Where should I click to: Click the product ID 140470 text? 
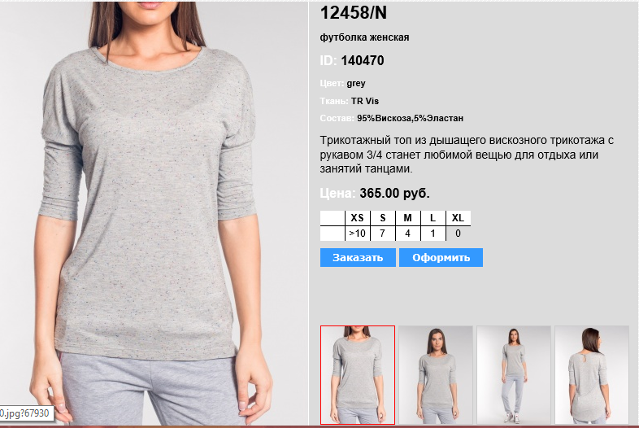[x=363, y=60]
